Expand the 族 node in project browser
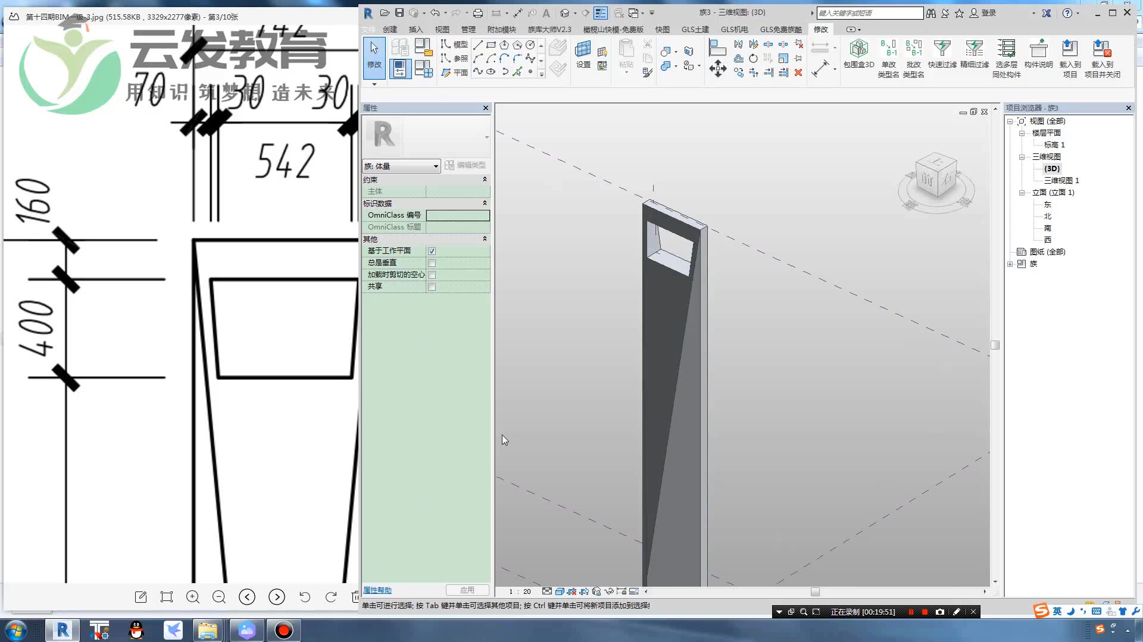The height and width of the screenshot is (642, 1143). coord(1010,264)
